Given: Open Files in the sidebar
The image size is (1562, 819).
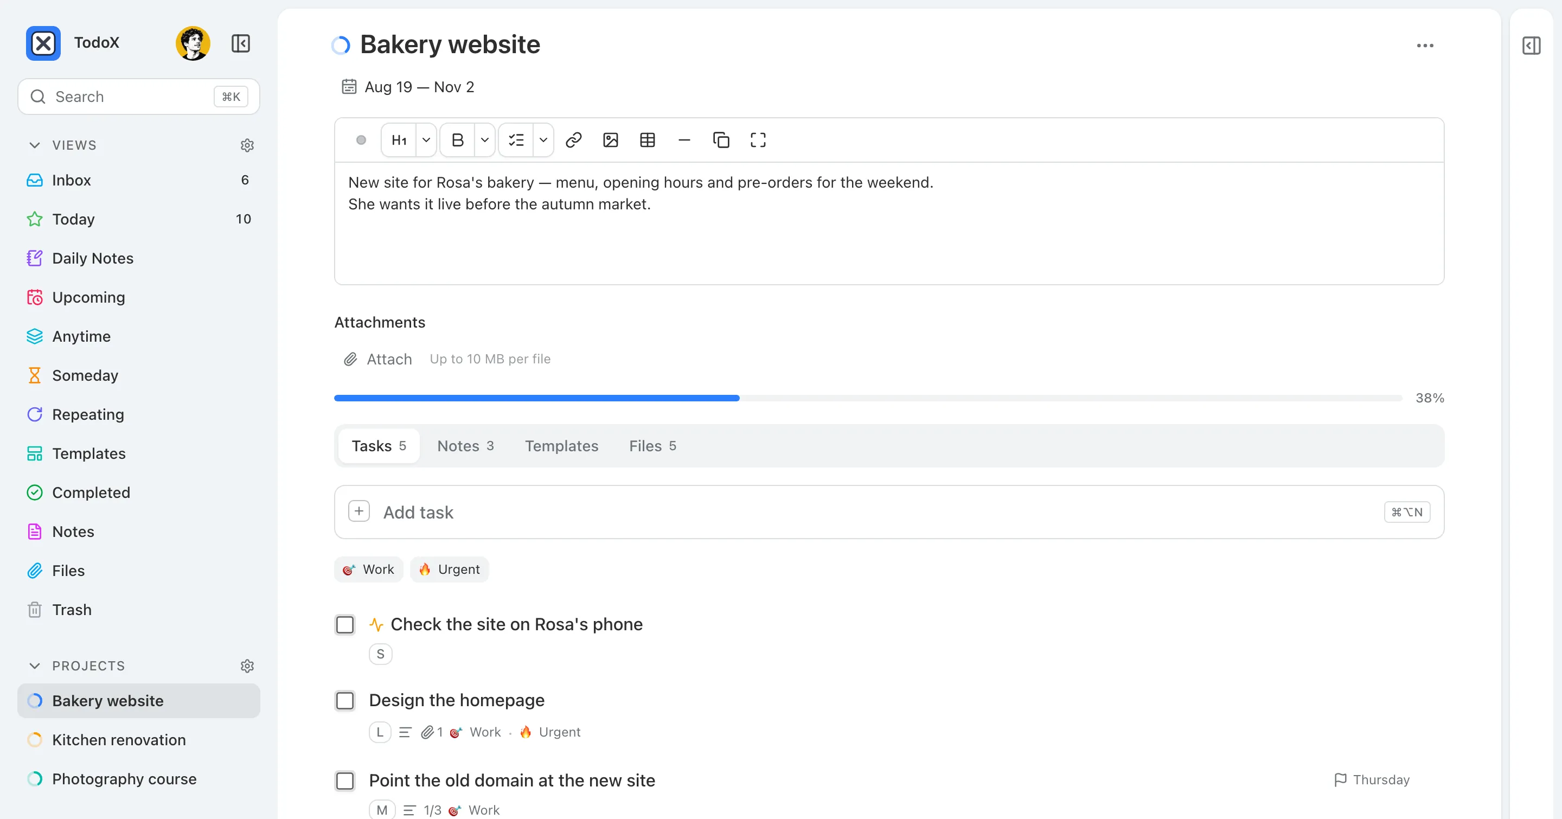Looking at the screenshot, I should point(139,571).
